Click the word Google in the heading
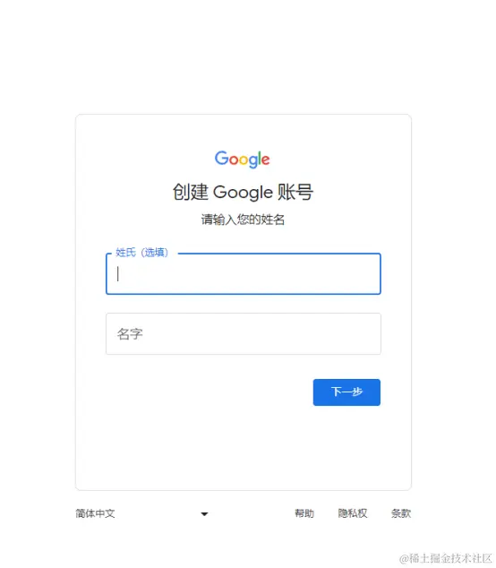 (243, 193)
